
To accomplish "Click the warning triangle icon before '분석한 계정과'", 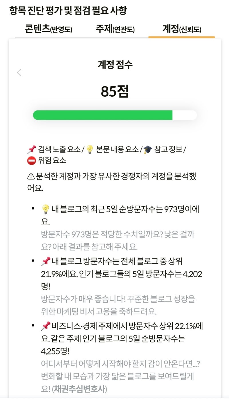I will coord(31,176).
